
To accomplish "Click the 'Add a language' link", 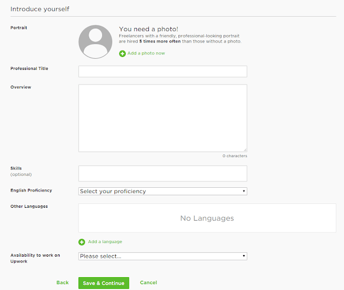I will pos(105,242).
